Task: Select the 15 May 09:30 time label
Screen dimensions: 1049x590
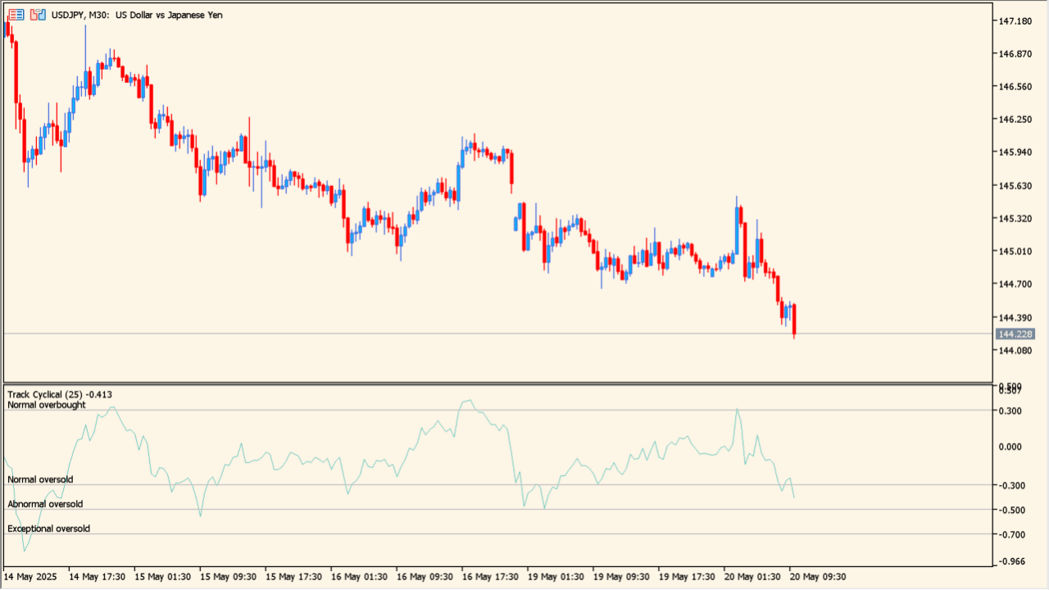Action: [x=227, y=576]
